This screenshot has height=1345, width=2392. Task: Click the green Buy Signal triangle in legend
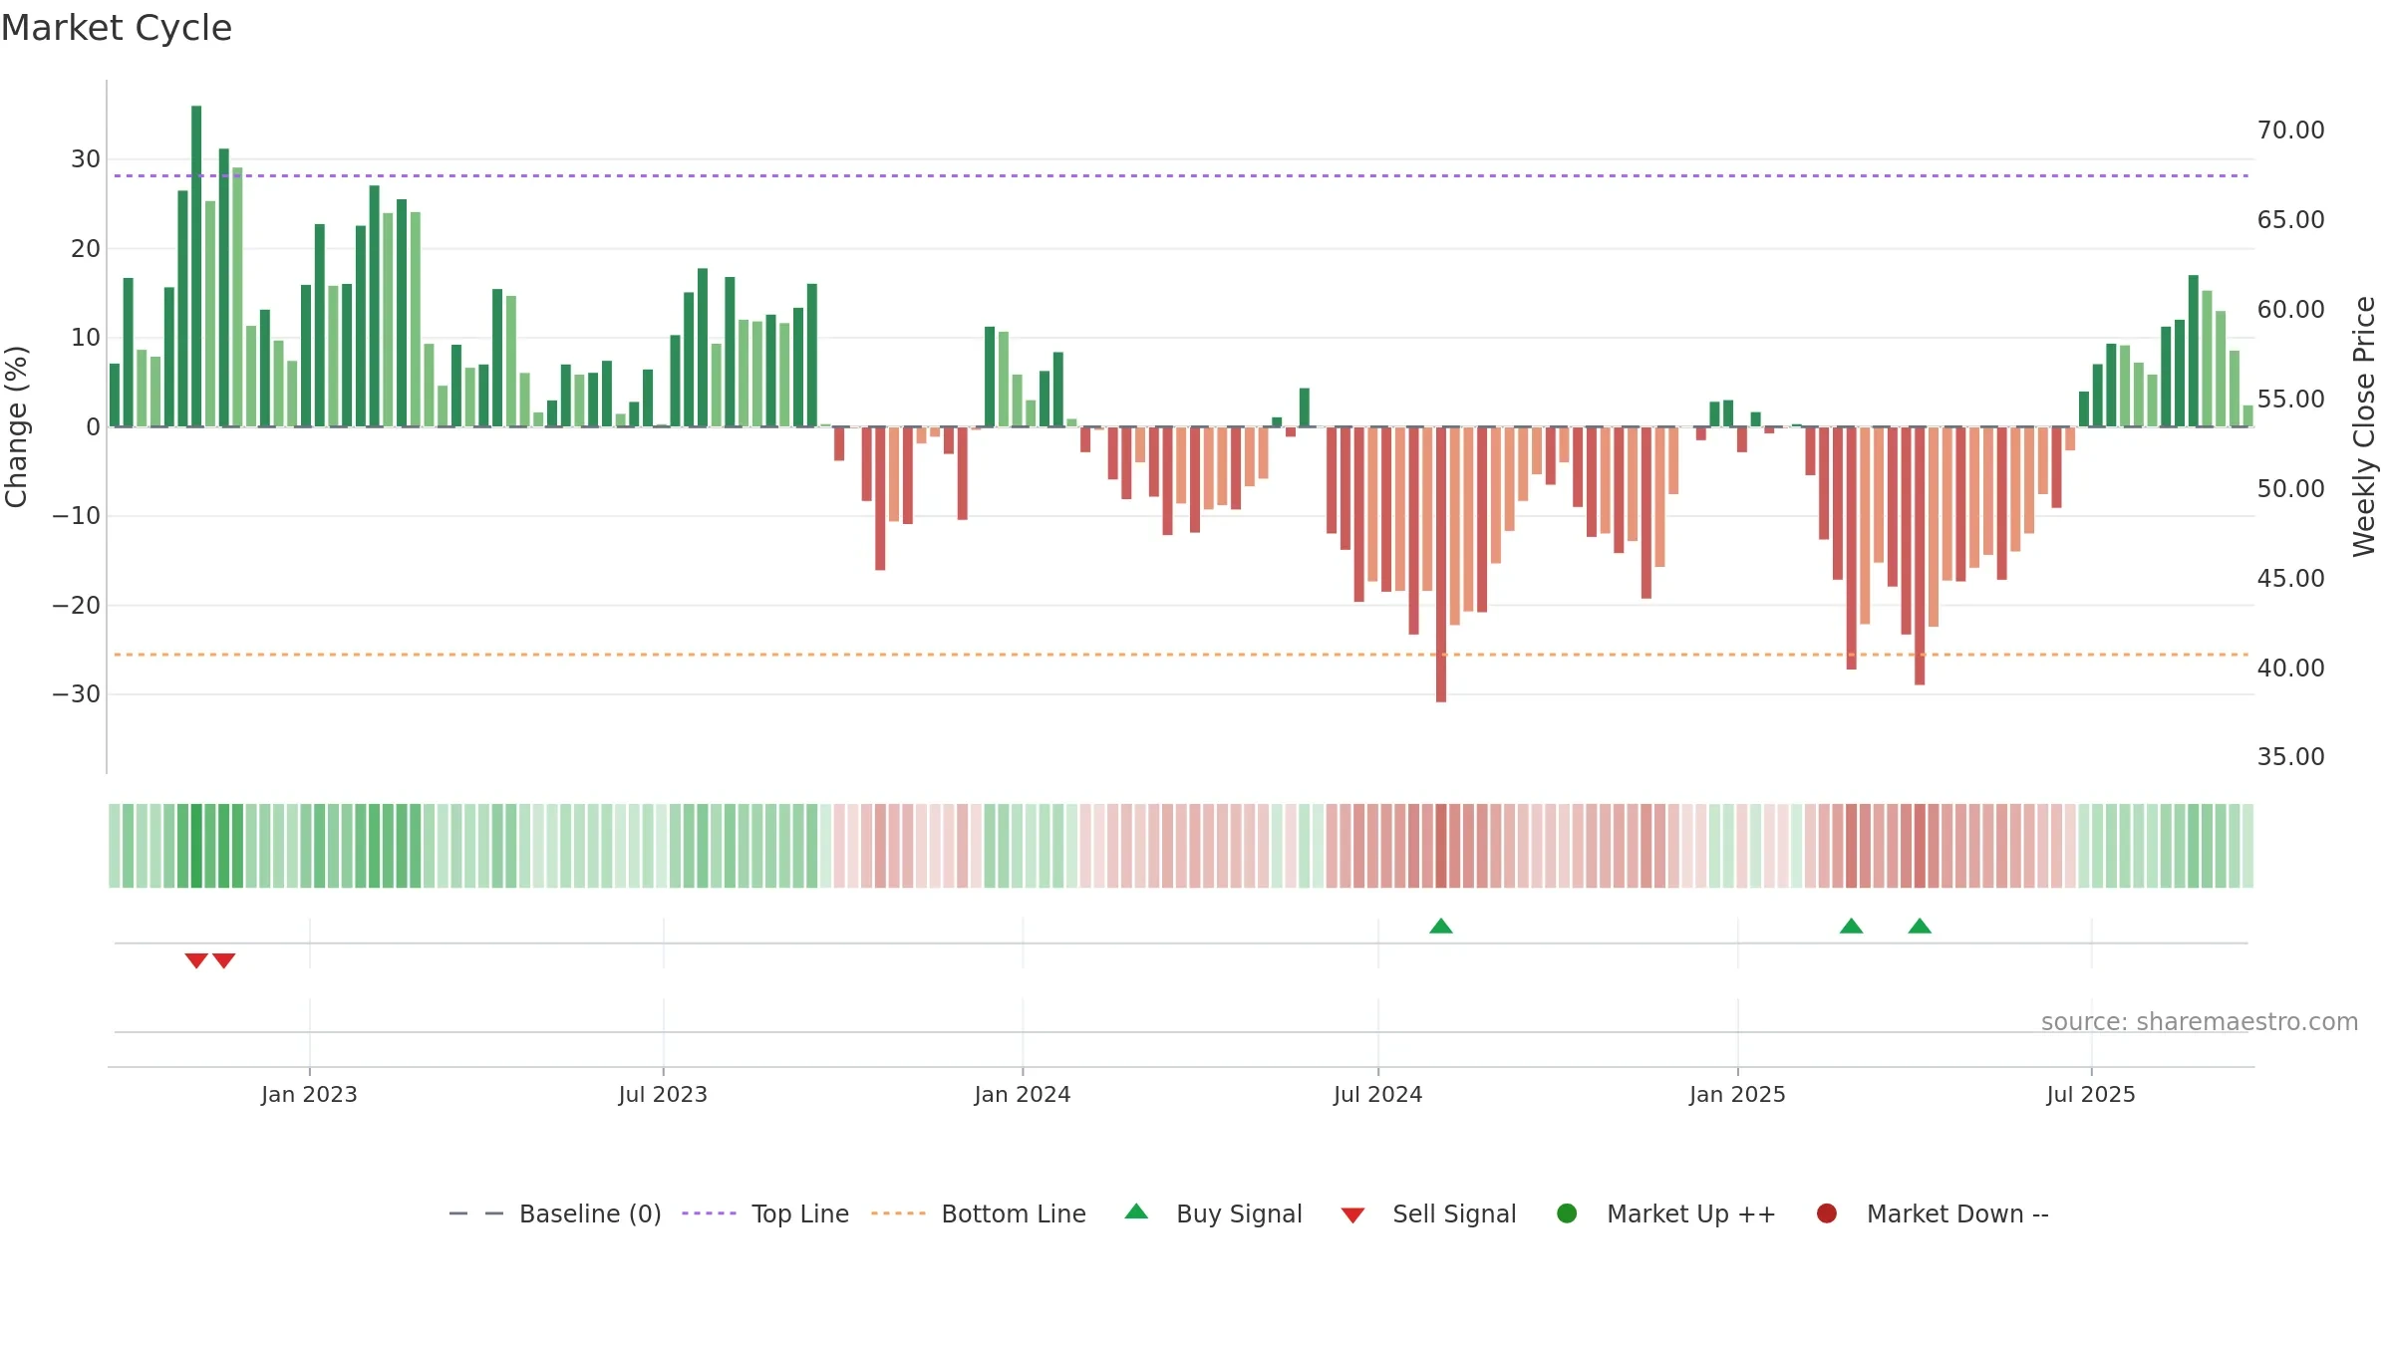(1136, 1211)
